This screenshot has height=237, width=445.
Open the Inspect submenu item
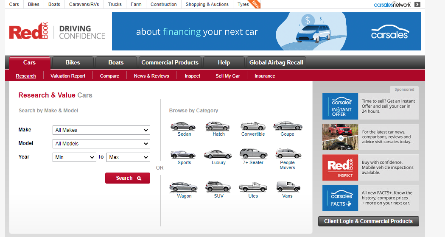(193, 76)
